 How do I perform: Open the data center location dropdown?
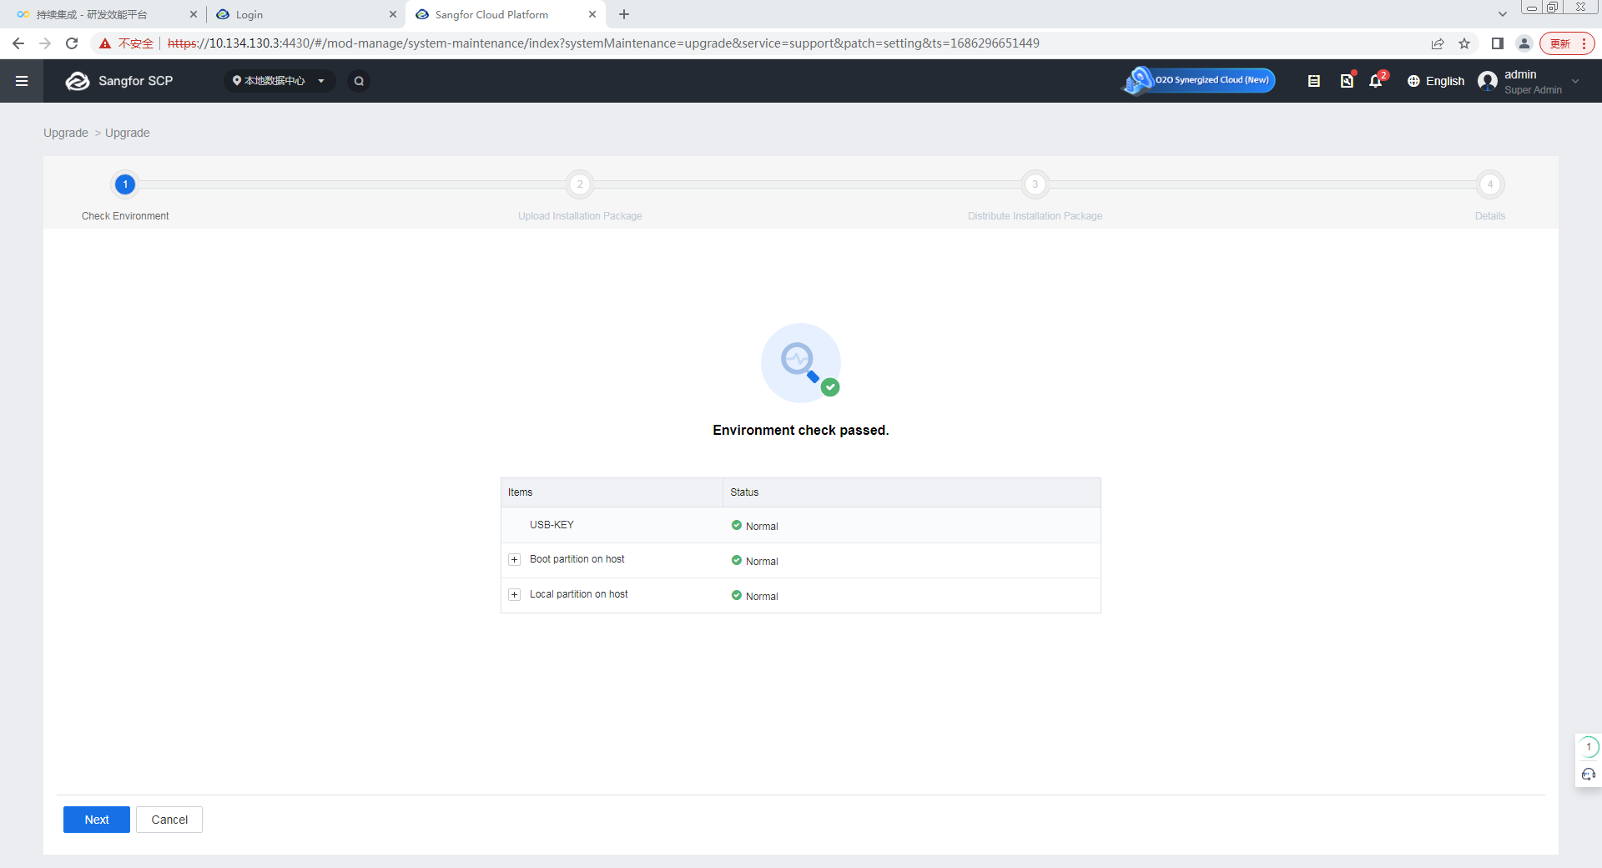pyautogui.click(x=279, y=81)
